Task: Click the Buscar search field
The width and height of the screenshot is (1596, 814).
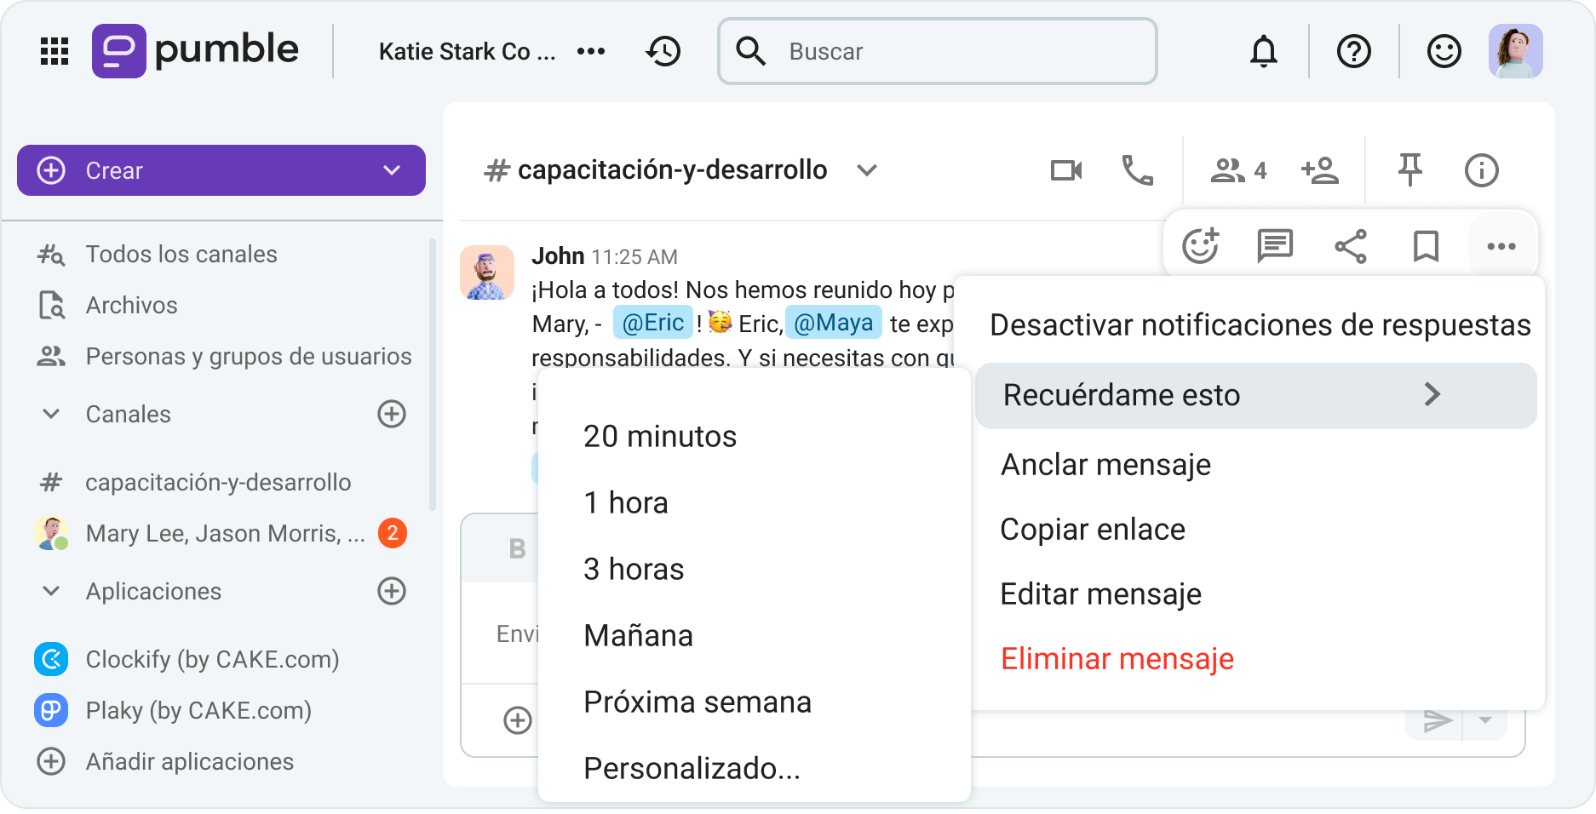Action: click(935, 51)
